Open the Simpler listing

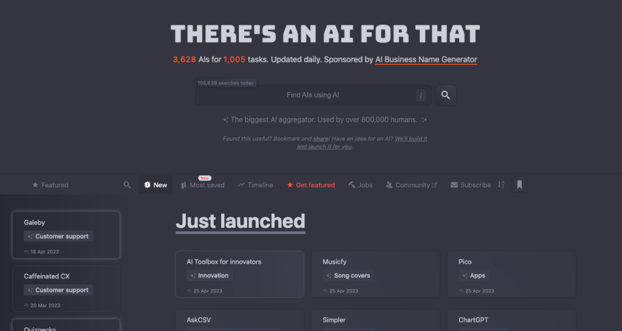tap(375, 320)
